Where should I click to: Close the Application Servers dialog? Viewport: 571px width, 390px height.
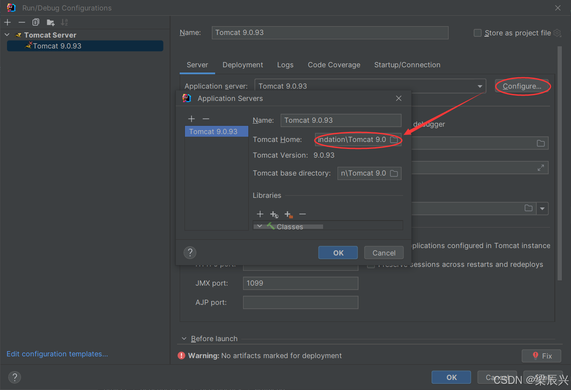click(x=399, y=98)
